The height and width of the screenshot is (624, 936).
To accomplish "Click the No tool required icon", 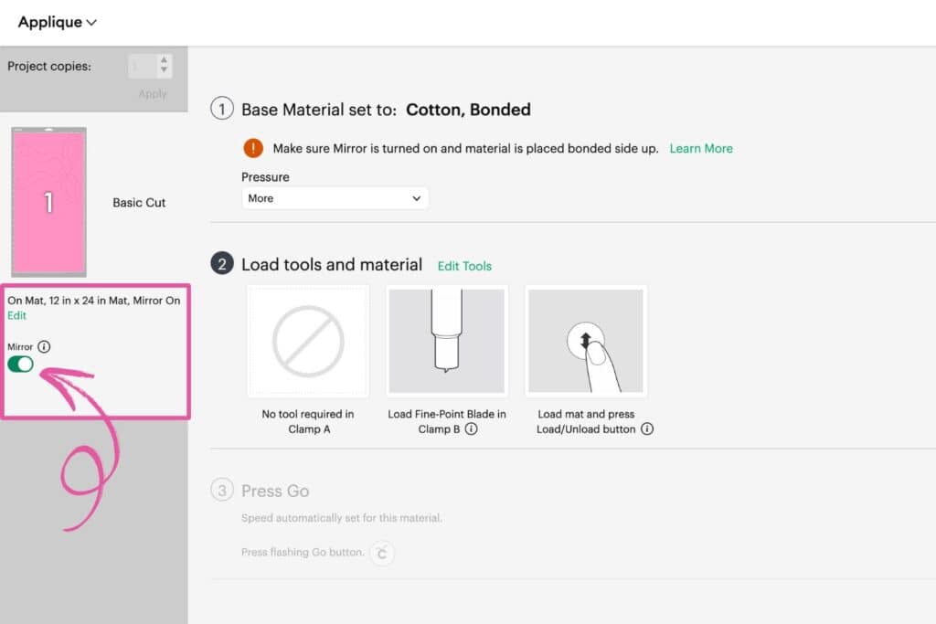I will tap(308, 341).
